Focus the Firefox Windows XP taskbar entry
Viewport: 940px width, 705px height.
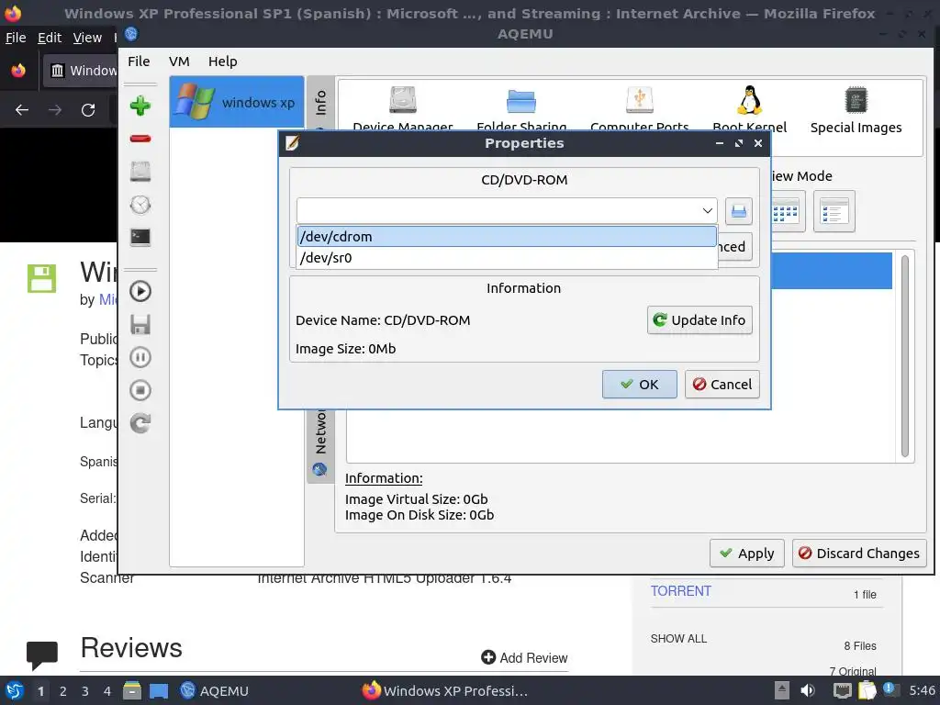[x=445, y=690]
